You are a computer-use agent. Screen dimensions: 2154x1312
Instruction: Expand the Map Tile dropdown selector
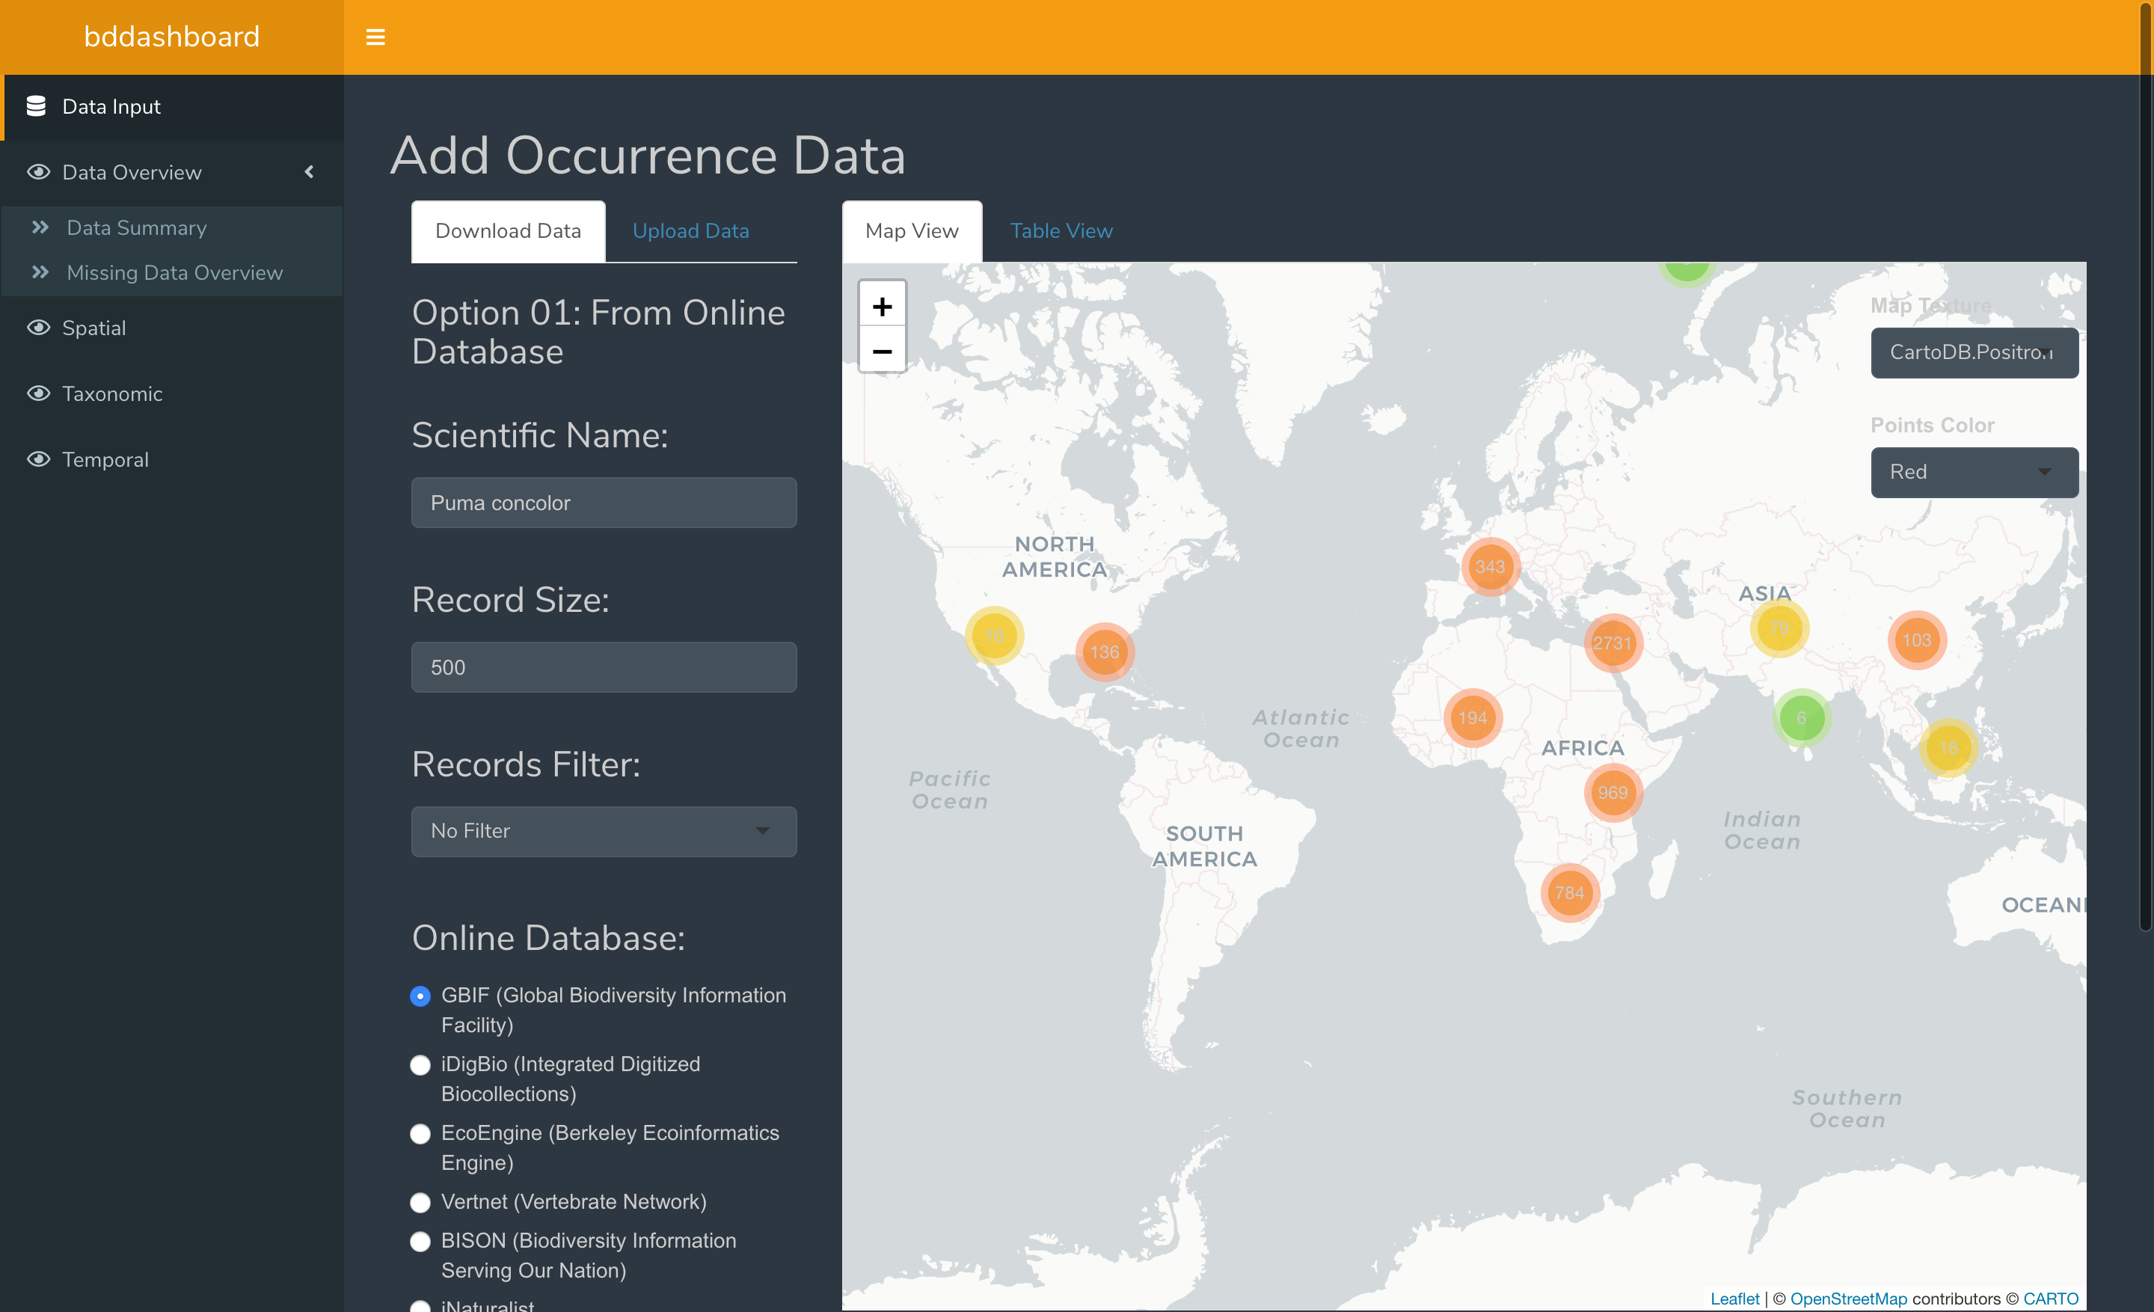click(x=1974, y=352)
